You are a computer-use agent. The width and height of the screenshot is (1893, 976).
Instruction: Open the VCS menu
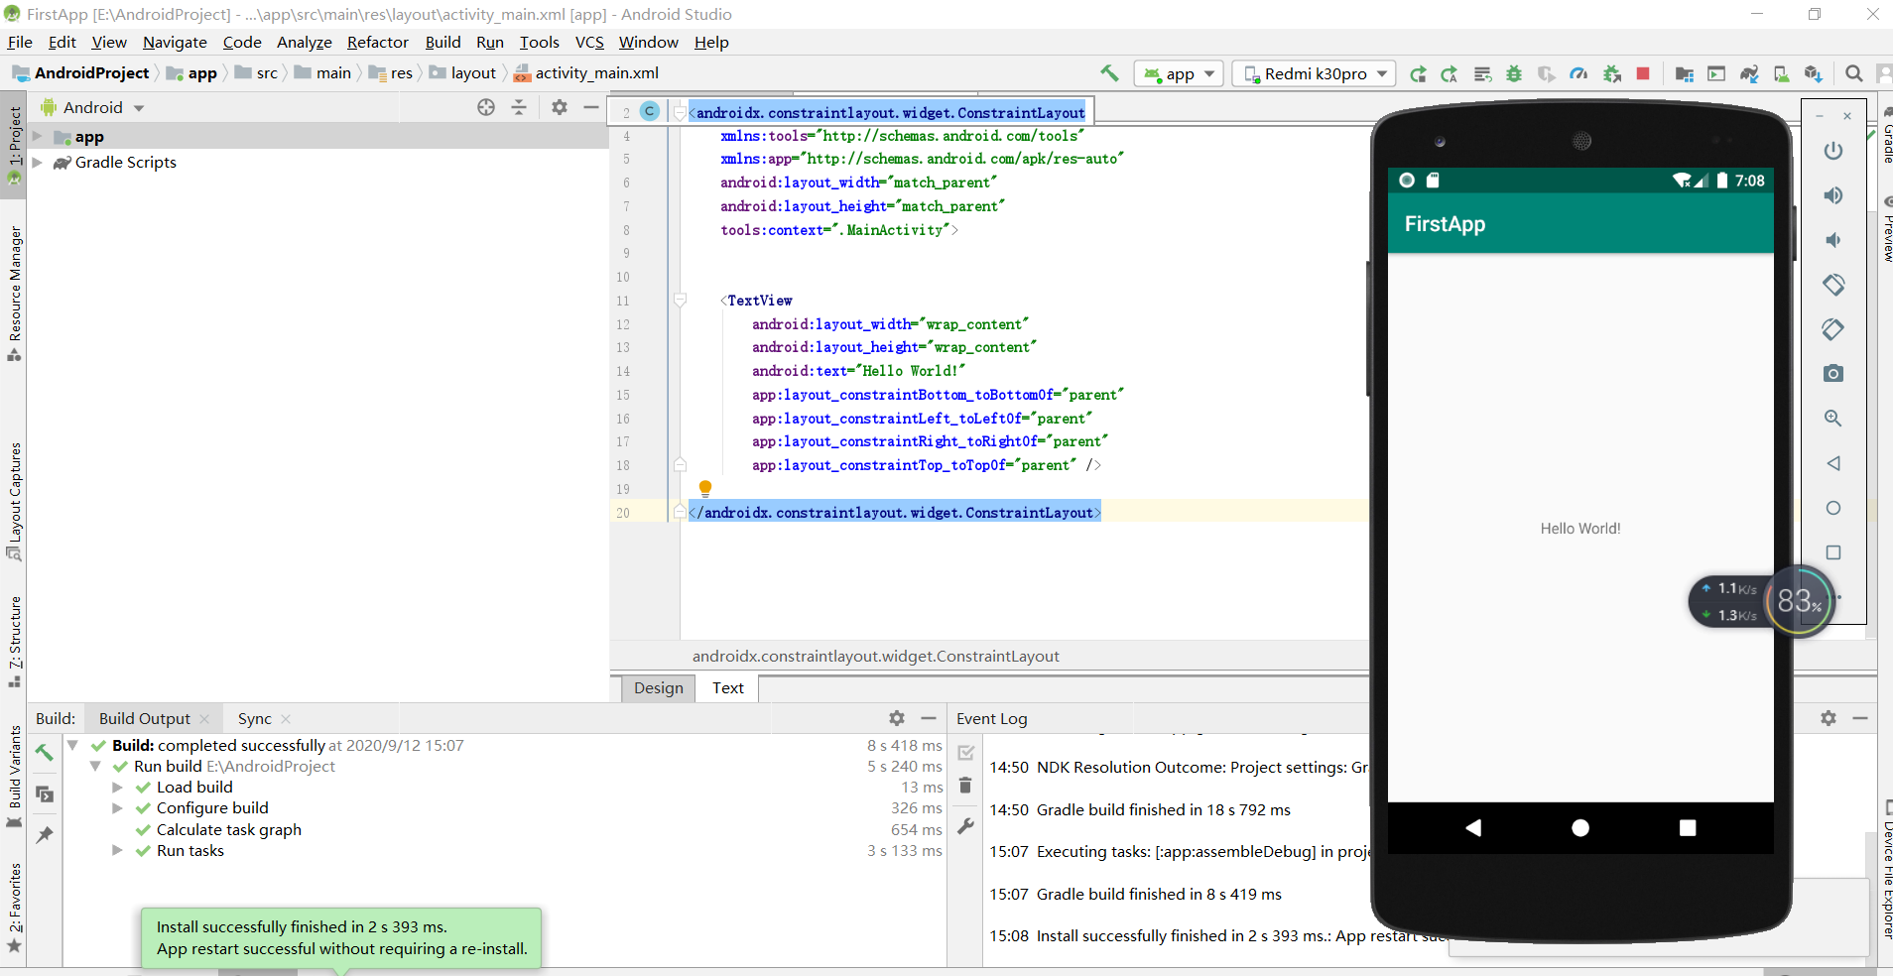pyautogui.click(x=589, y=42)
